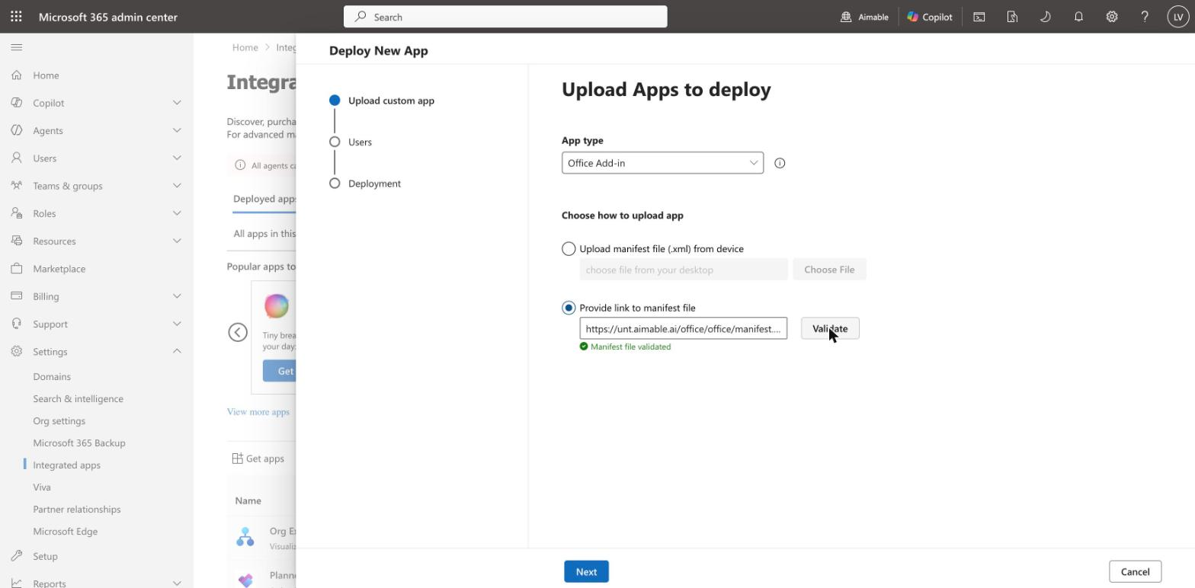Viewport: 1195px width, 588px height.
Task: Switch to Deployed apps tab
Action: 264,199
